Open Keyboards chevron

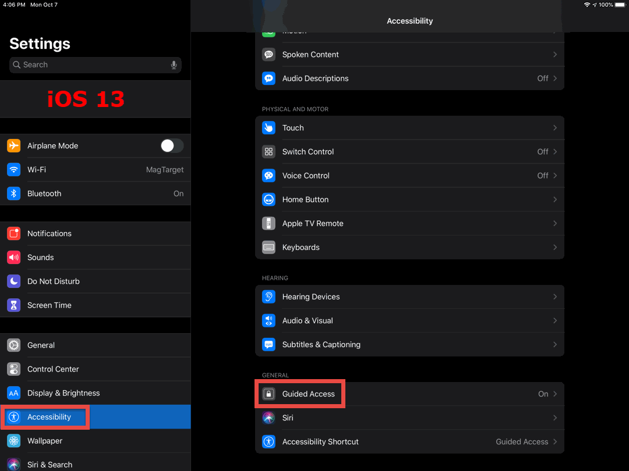pos(555,248)
